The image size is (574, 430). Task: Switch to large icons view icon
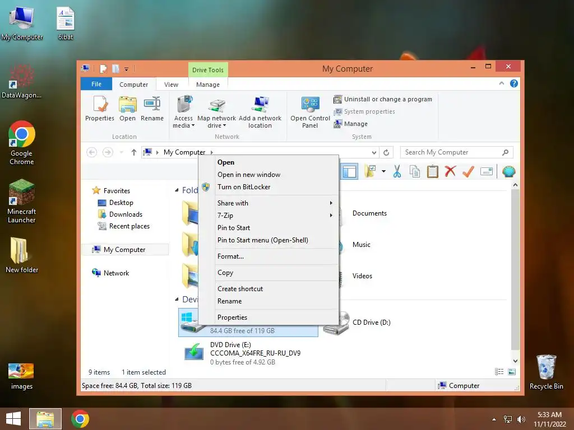[512, 372]
